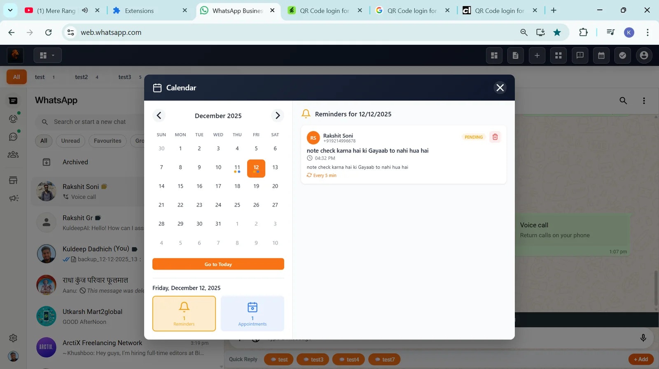Select the All chat filter chip
This screenshot has width=659, height=369.
click(44, 141)
